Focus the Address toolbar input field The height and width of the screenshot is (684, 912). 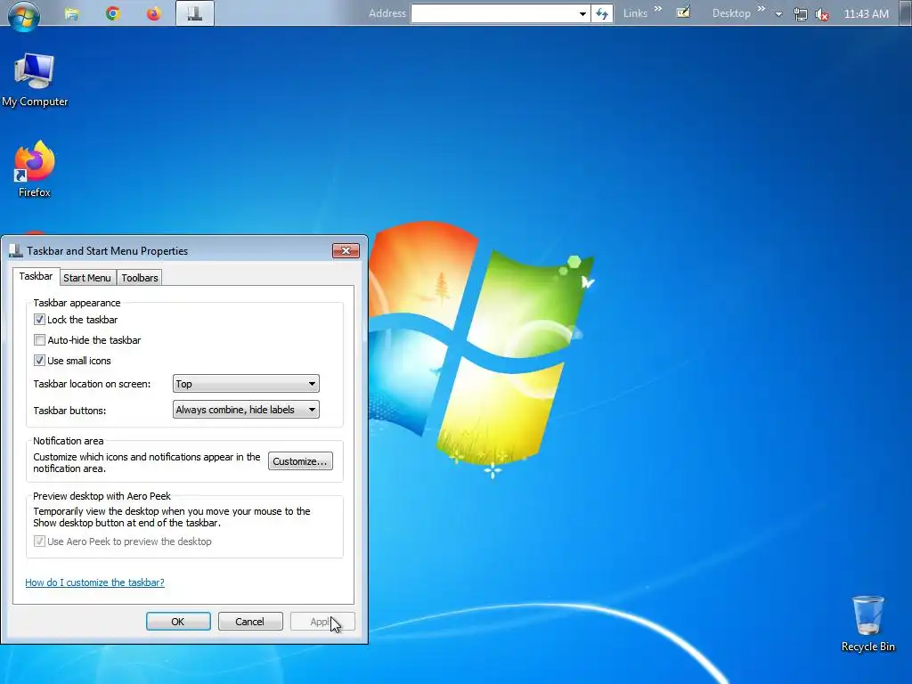point(493,13)
